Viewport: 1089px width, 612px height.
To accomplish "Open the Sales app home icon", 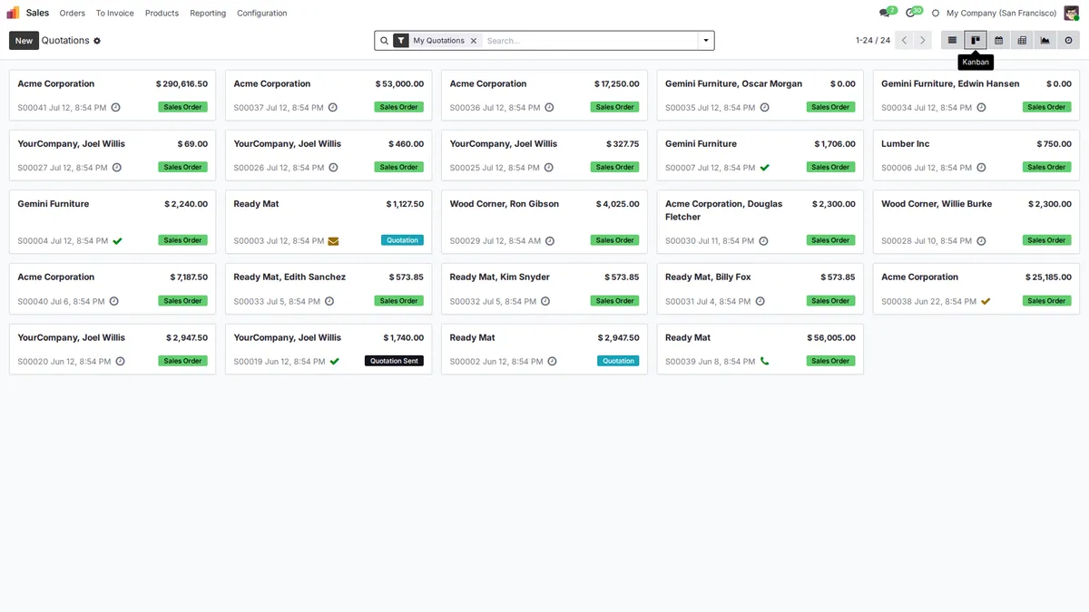I will 13,13.
